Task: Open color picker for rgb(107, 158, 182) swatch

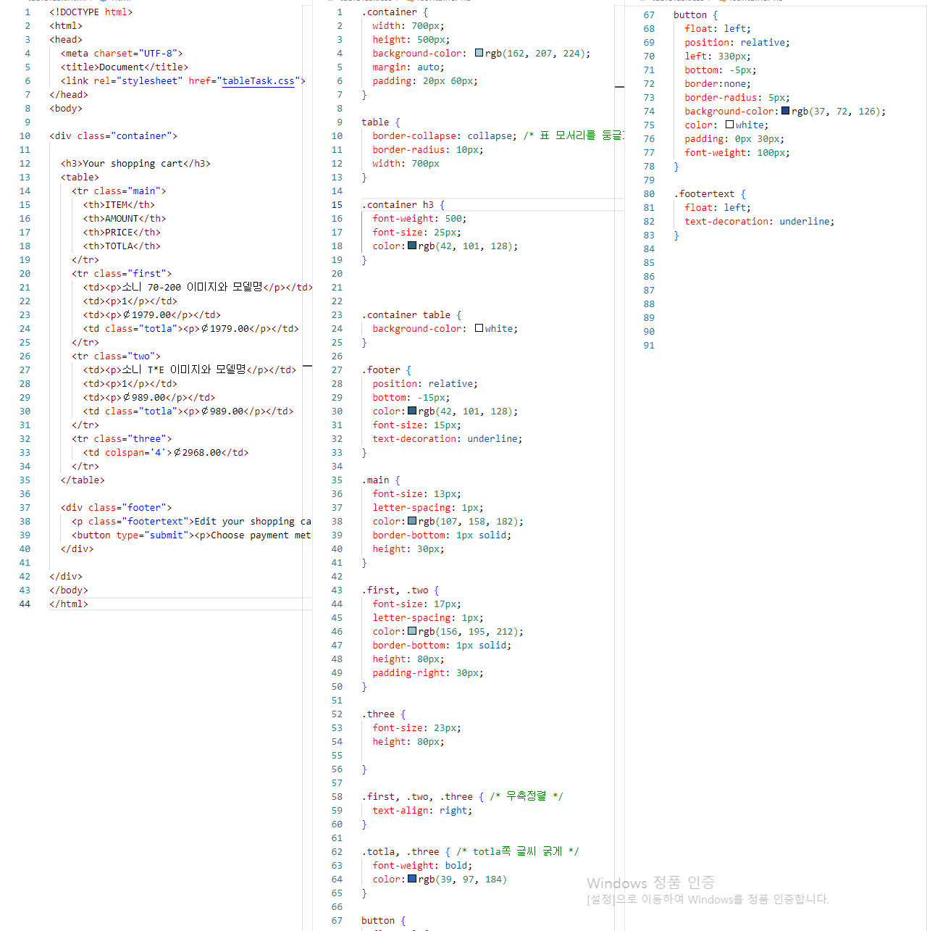Action: pos(412,521)
